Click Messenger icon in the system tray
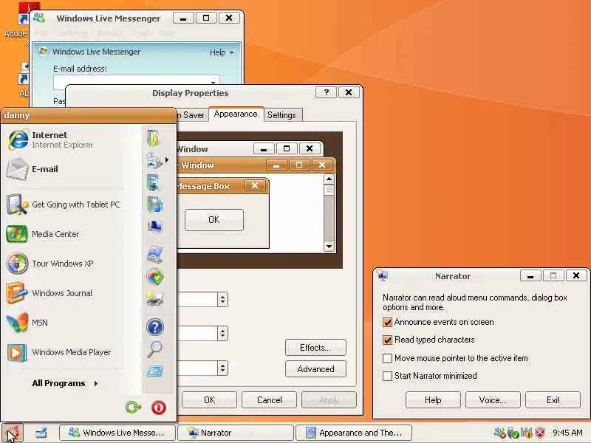This screenshot has height=443, width=591. [500, 433]
